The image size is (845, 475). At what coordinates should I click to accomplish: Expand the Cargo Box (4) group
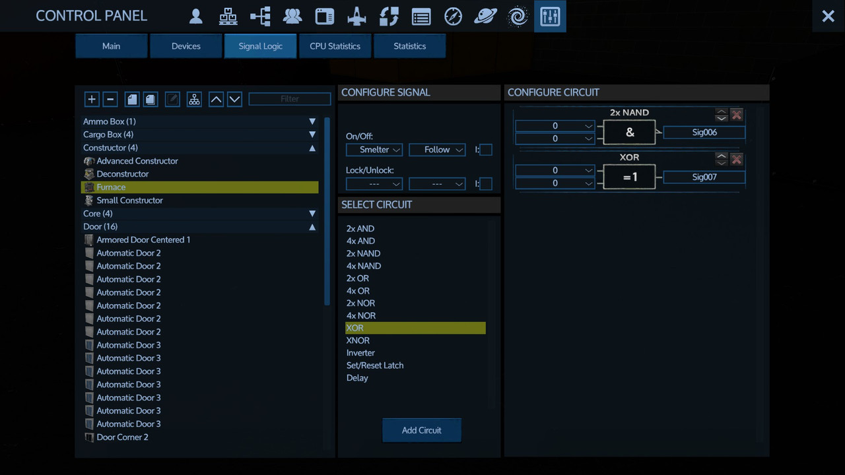(x=312, y=135)
